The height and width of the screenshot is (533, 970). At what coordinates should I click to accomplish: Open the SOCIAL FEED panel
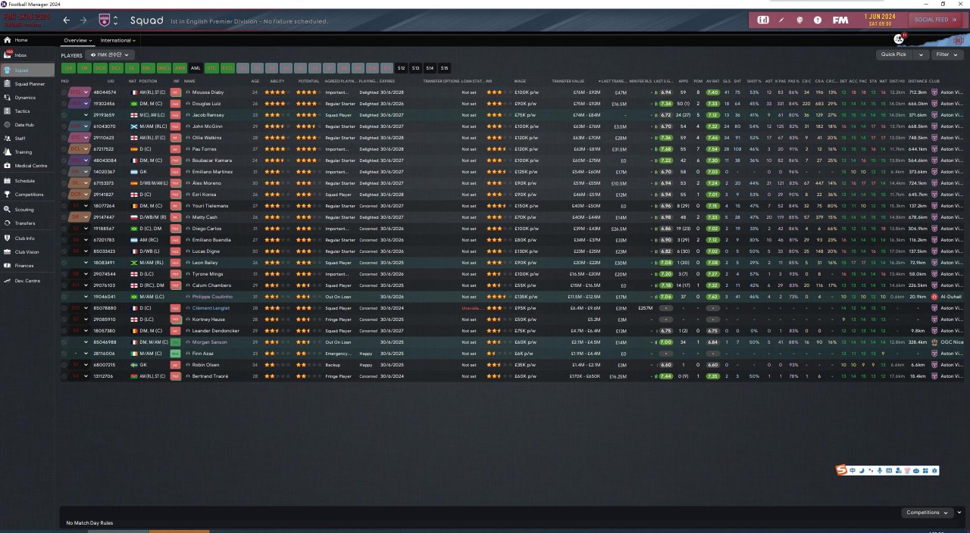(x=934, y=20)
